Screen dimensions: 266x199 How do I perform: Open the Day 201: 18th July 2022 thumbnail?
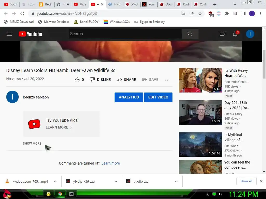pos(201,112)
